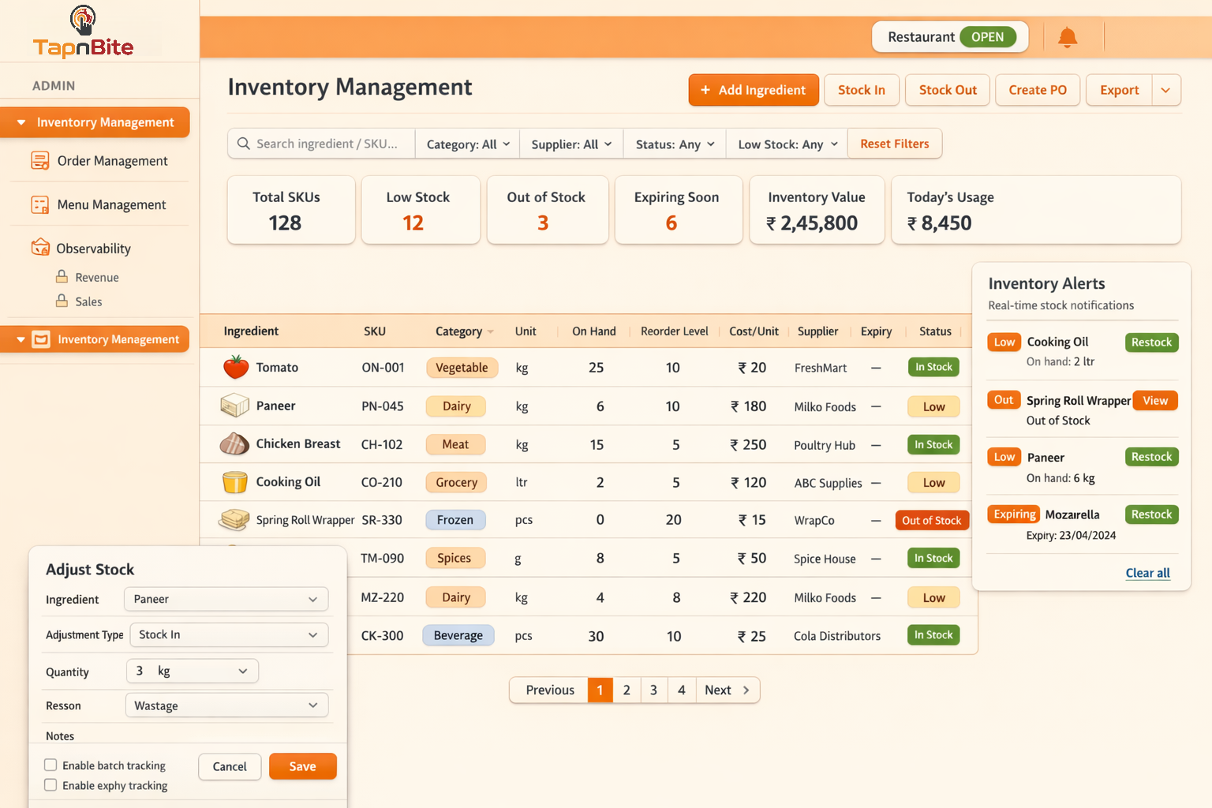Click the search magnifier icon
The height and width of the screenshot is (808, 1212).
[x=244, y=144]
